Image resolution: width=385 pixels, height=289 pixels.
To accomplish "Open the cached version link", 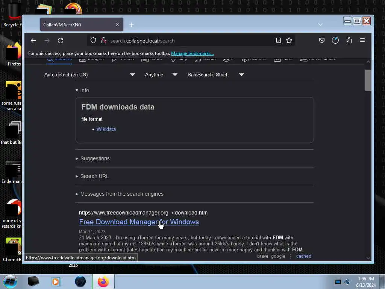I will click(304, 256).
